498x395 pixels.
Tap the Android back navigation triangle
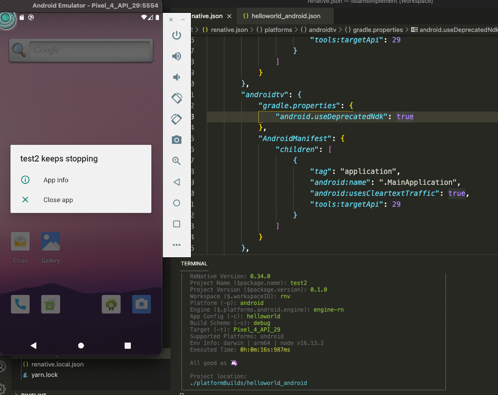point(33,345)
